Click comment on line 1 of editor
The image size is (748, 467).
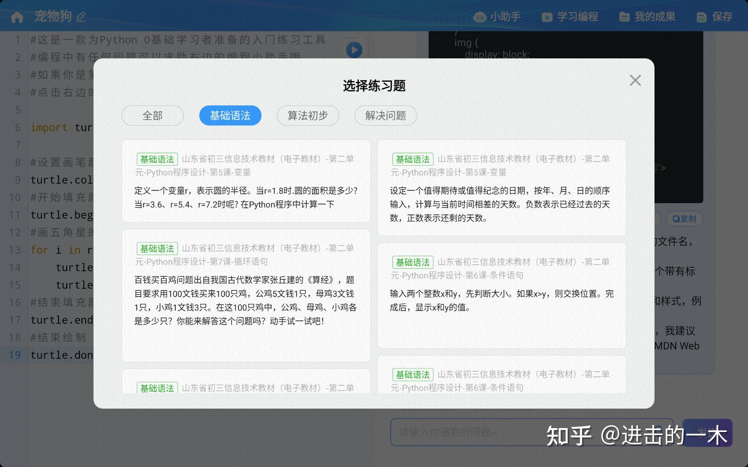[x=178, y=40]
